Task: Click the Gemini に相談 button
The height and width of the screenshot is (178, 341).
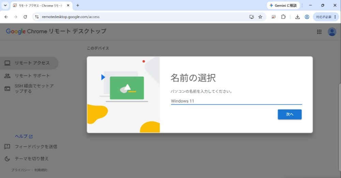Action: 283,5
